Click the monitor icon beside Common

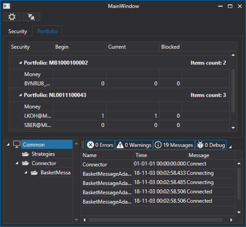17,145
